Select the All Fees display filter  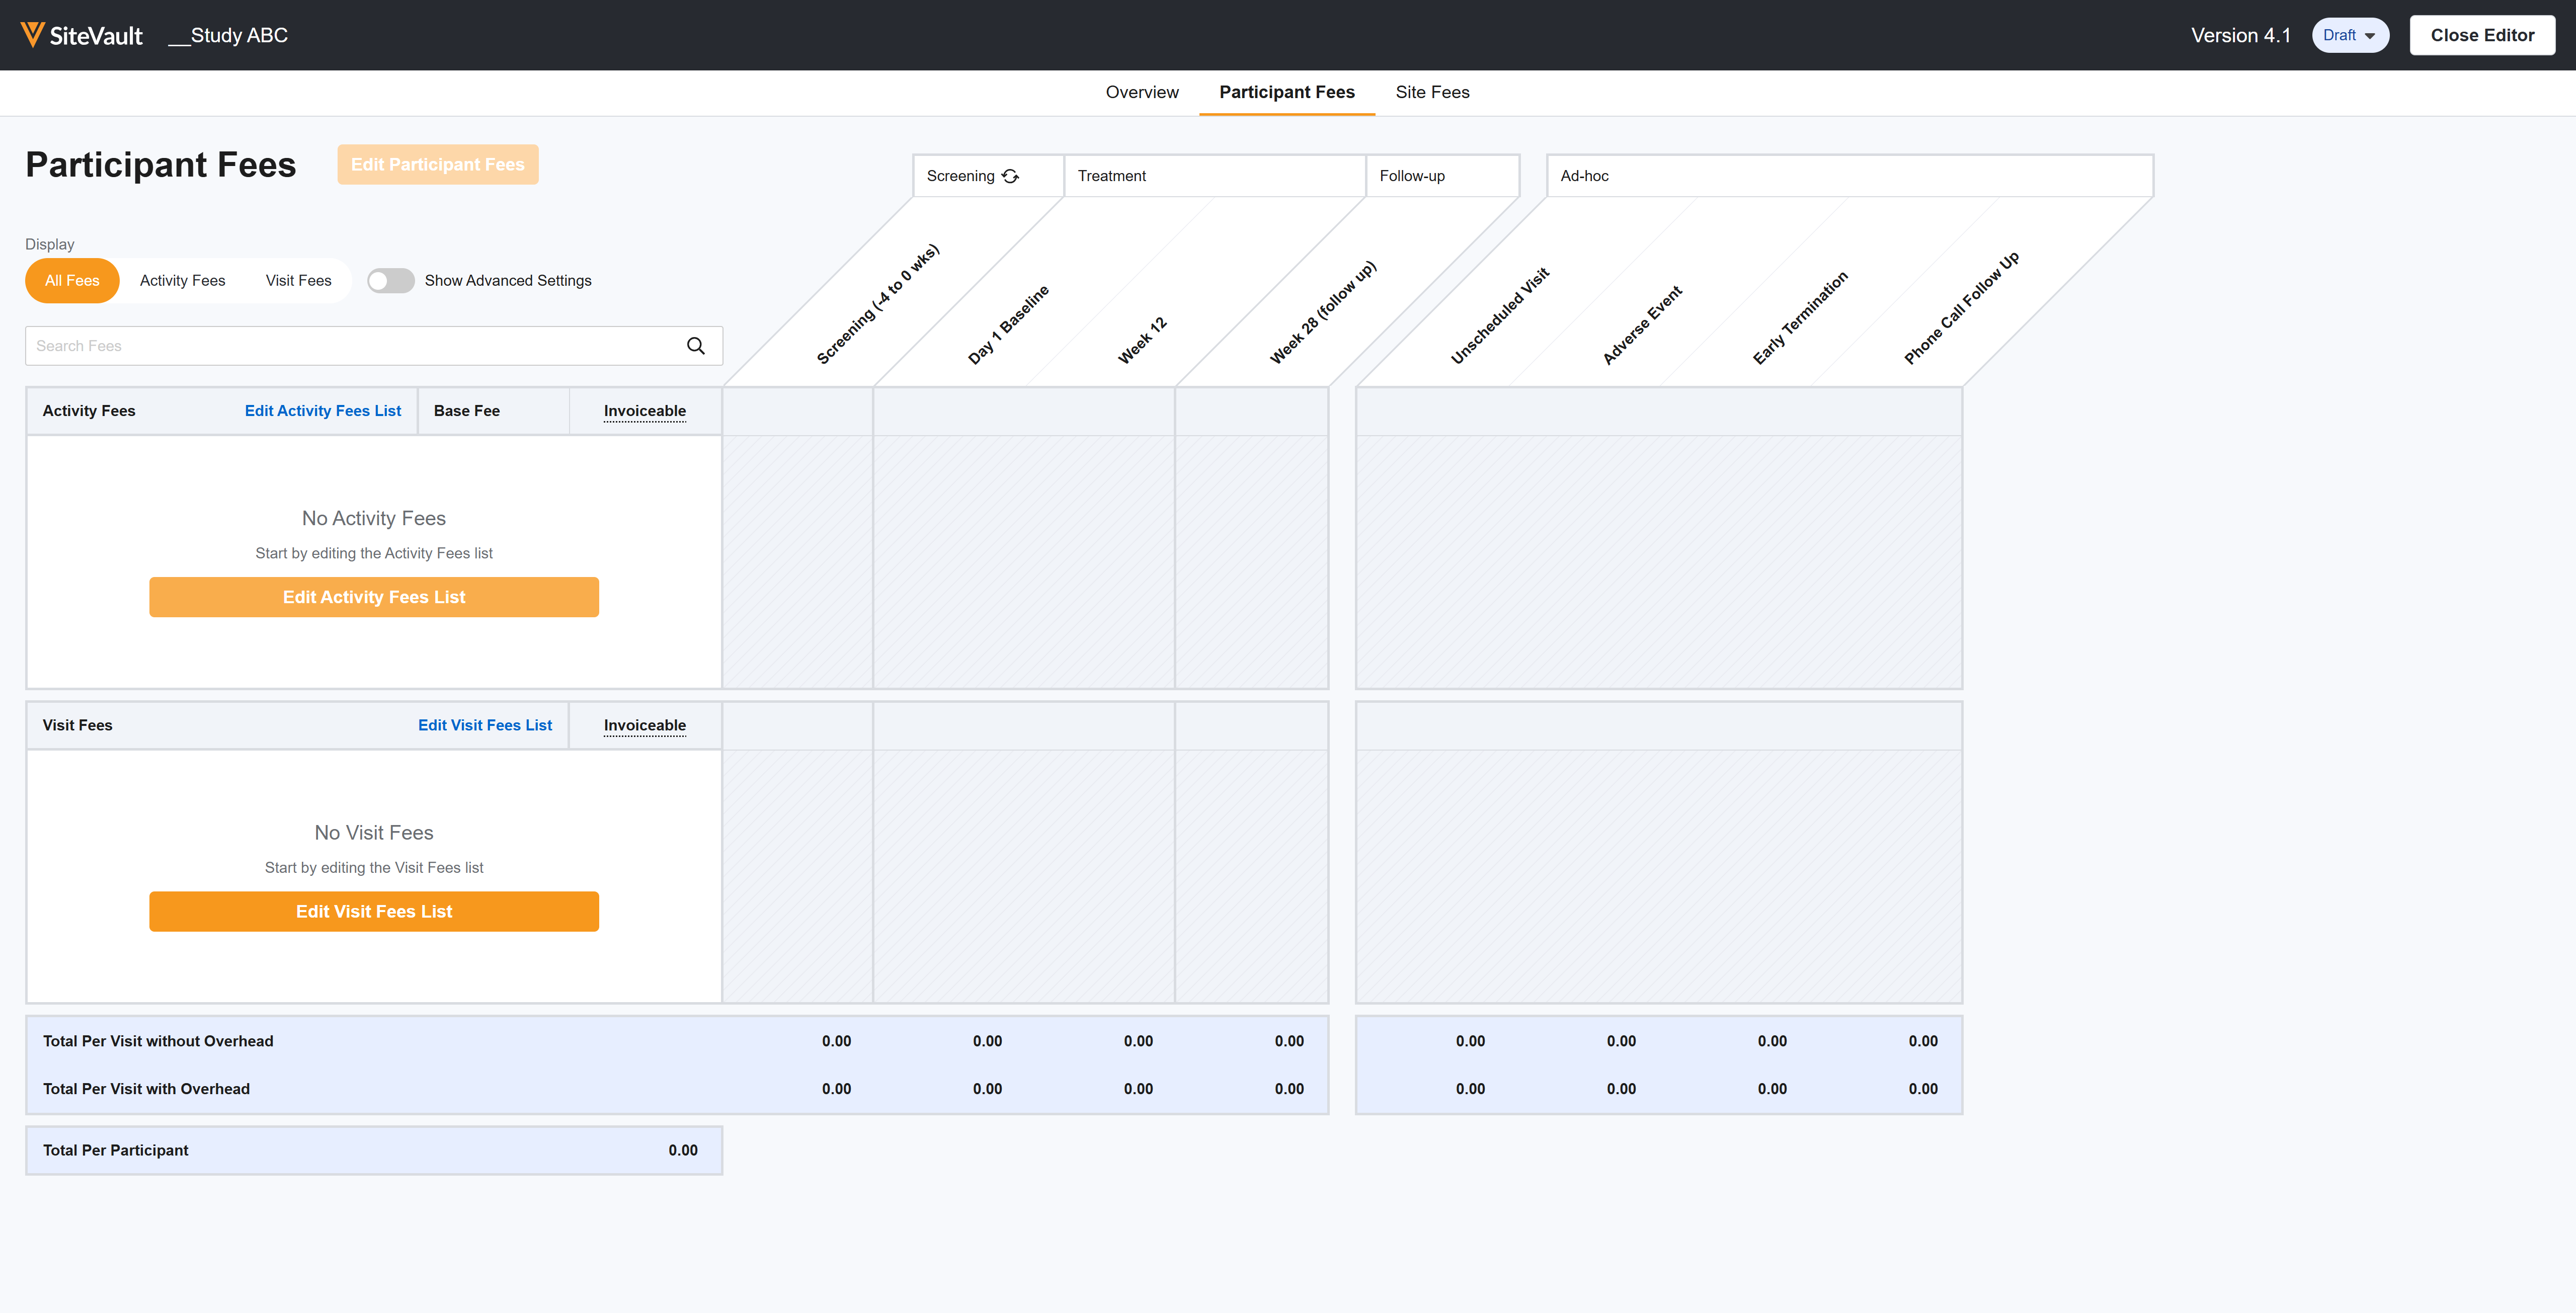[x=71, y=281]
